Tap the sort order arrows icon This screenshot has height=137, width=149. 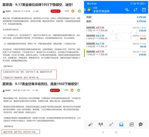[135, 10]
